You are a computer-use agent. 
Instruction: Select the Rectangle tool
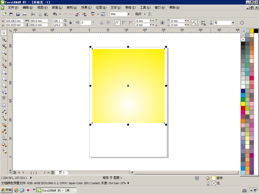tap(4, 72)
